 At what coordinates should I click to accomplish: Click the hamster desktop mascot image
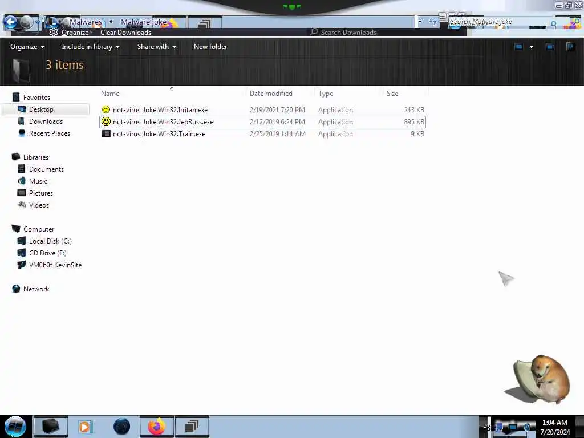click(538, 379)
